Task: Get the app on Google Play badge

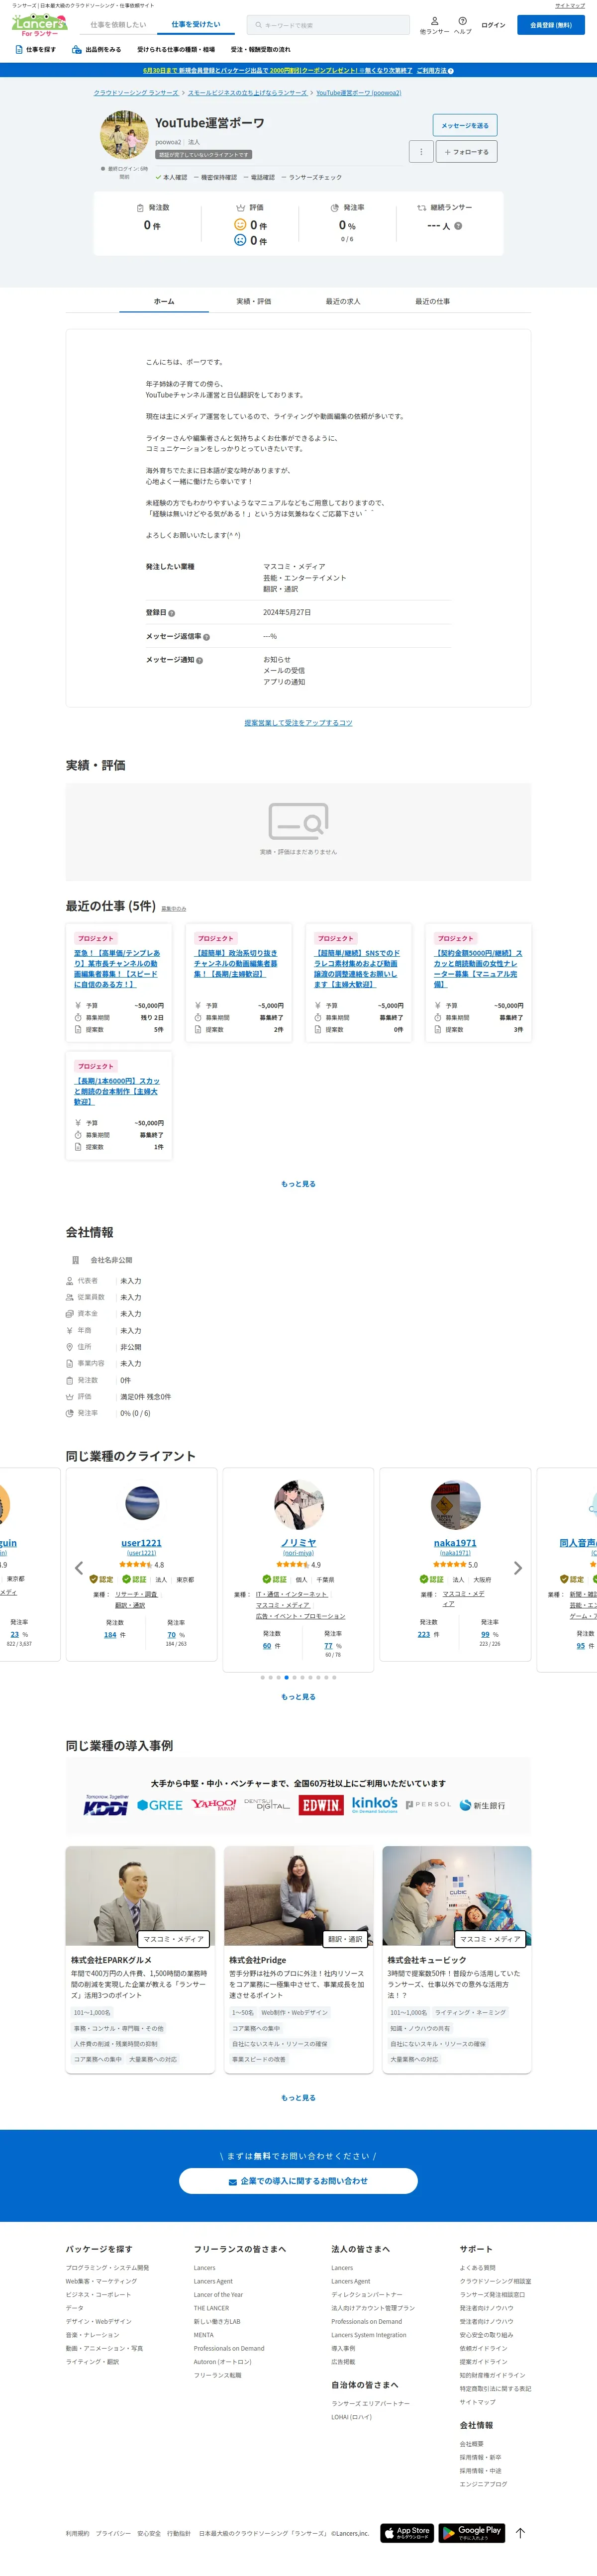Action: tap(471, 2532)
